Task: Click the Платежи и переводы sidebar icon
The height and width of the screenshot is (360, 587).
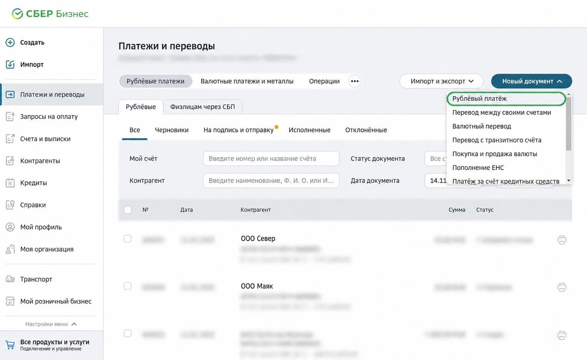Action: click(10, 95)
